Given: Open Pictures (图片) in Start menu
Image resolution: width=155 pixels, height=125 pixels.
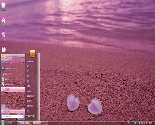Looking at the screenshot, I should (x=28, y=71).
